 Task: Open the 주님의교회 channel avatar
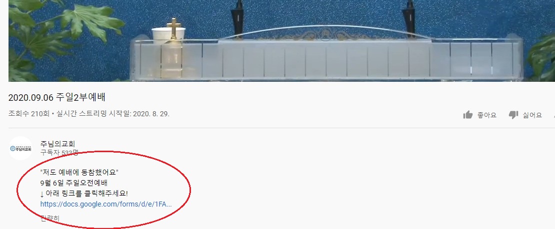(20, 149)
